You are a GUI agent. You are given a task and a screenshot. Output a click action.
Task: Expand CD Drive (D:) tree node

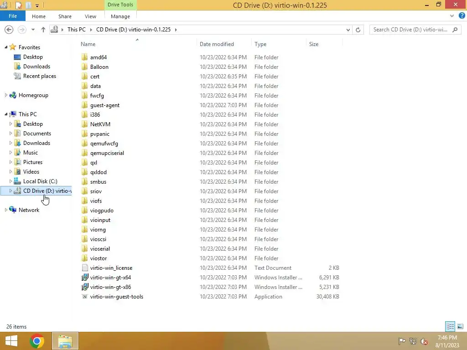click(x=11, y=190)
